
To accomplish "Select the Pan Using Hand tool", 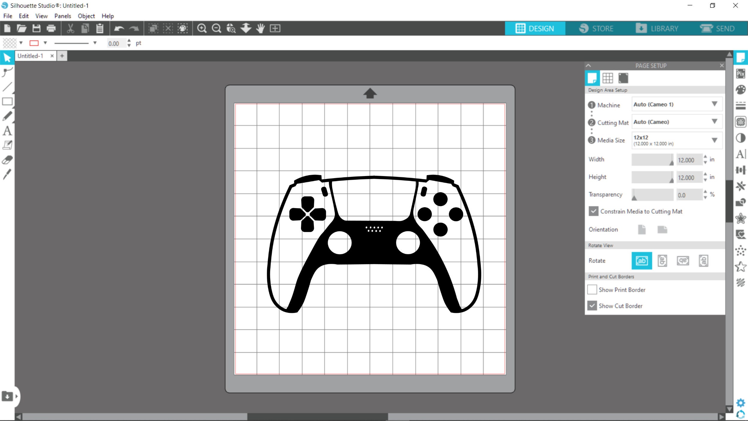I will coord(260,28).
